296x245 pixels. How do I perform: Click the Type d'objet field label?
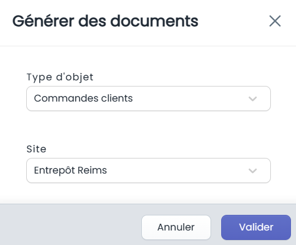coord(60,77)
